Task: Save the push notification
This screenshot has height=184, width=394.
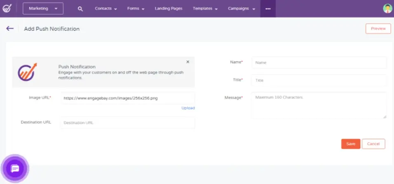Action: 350,144
